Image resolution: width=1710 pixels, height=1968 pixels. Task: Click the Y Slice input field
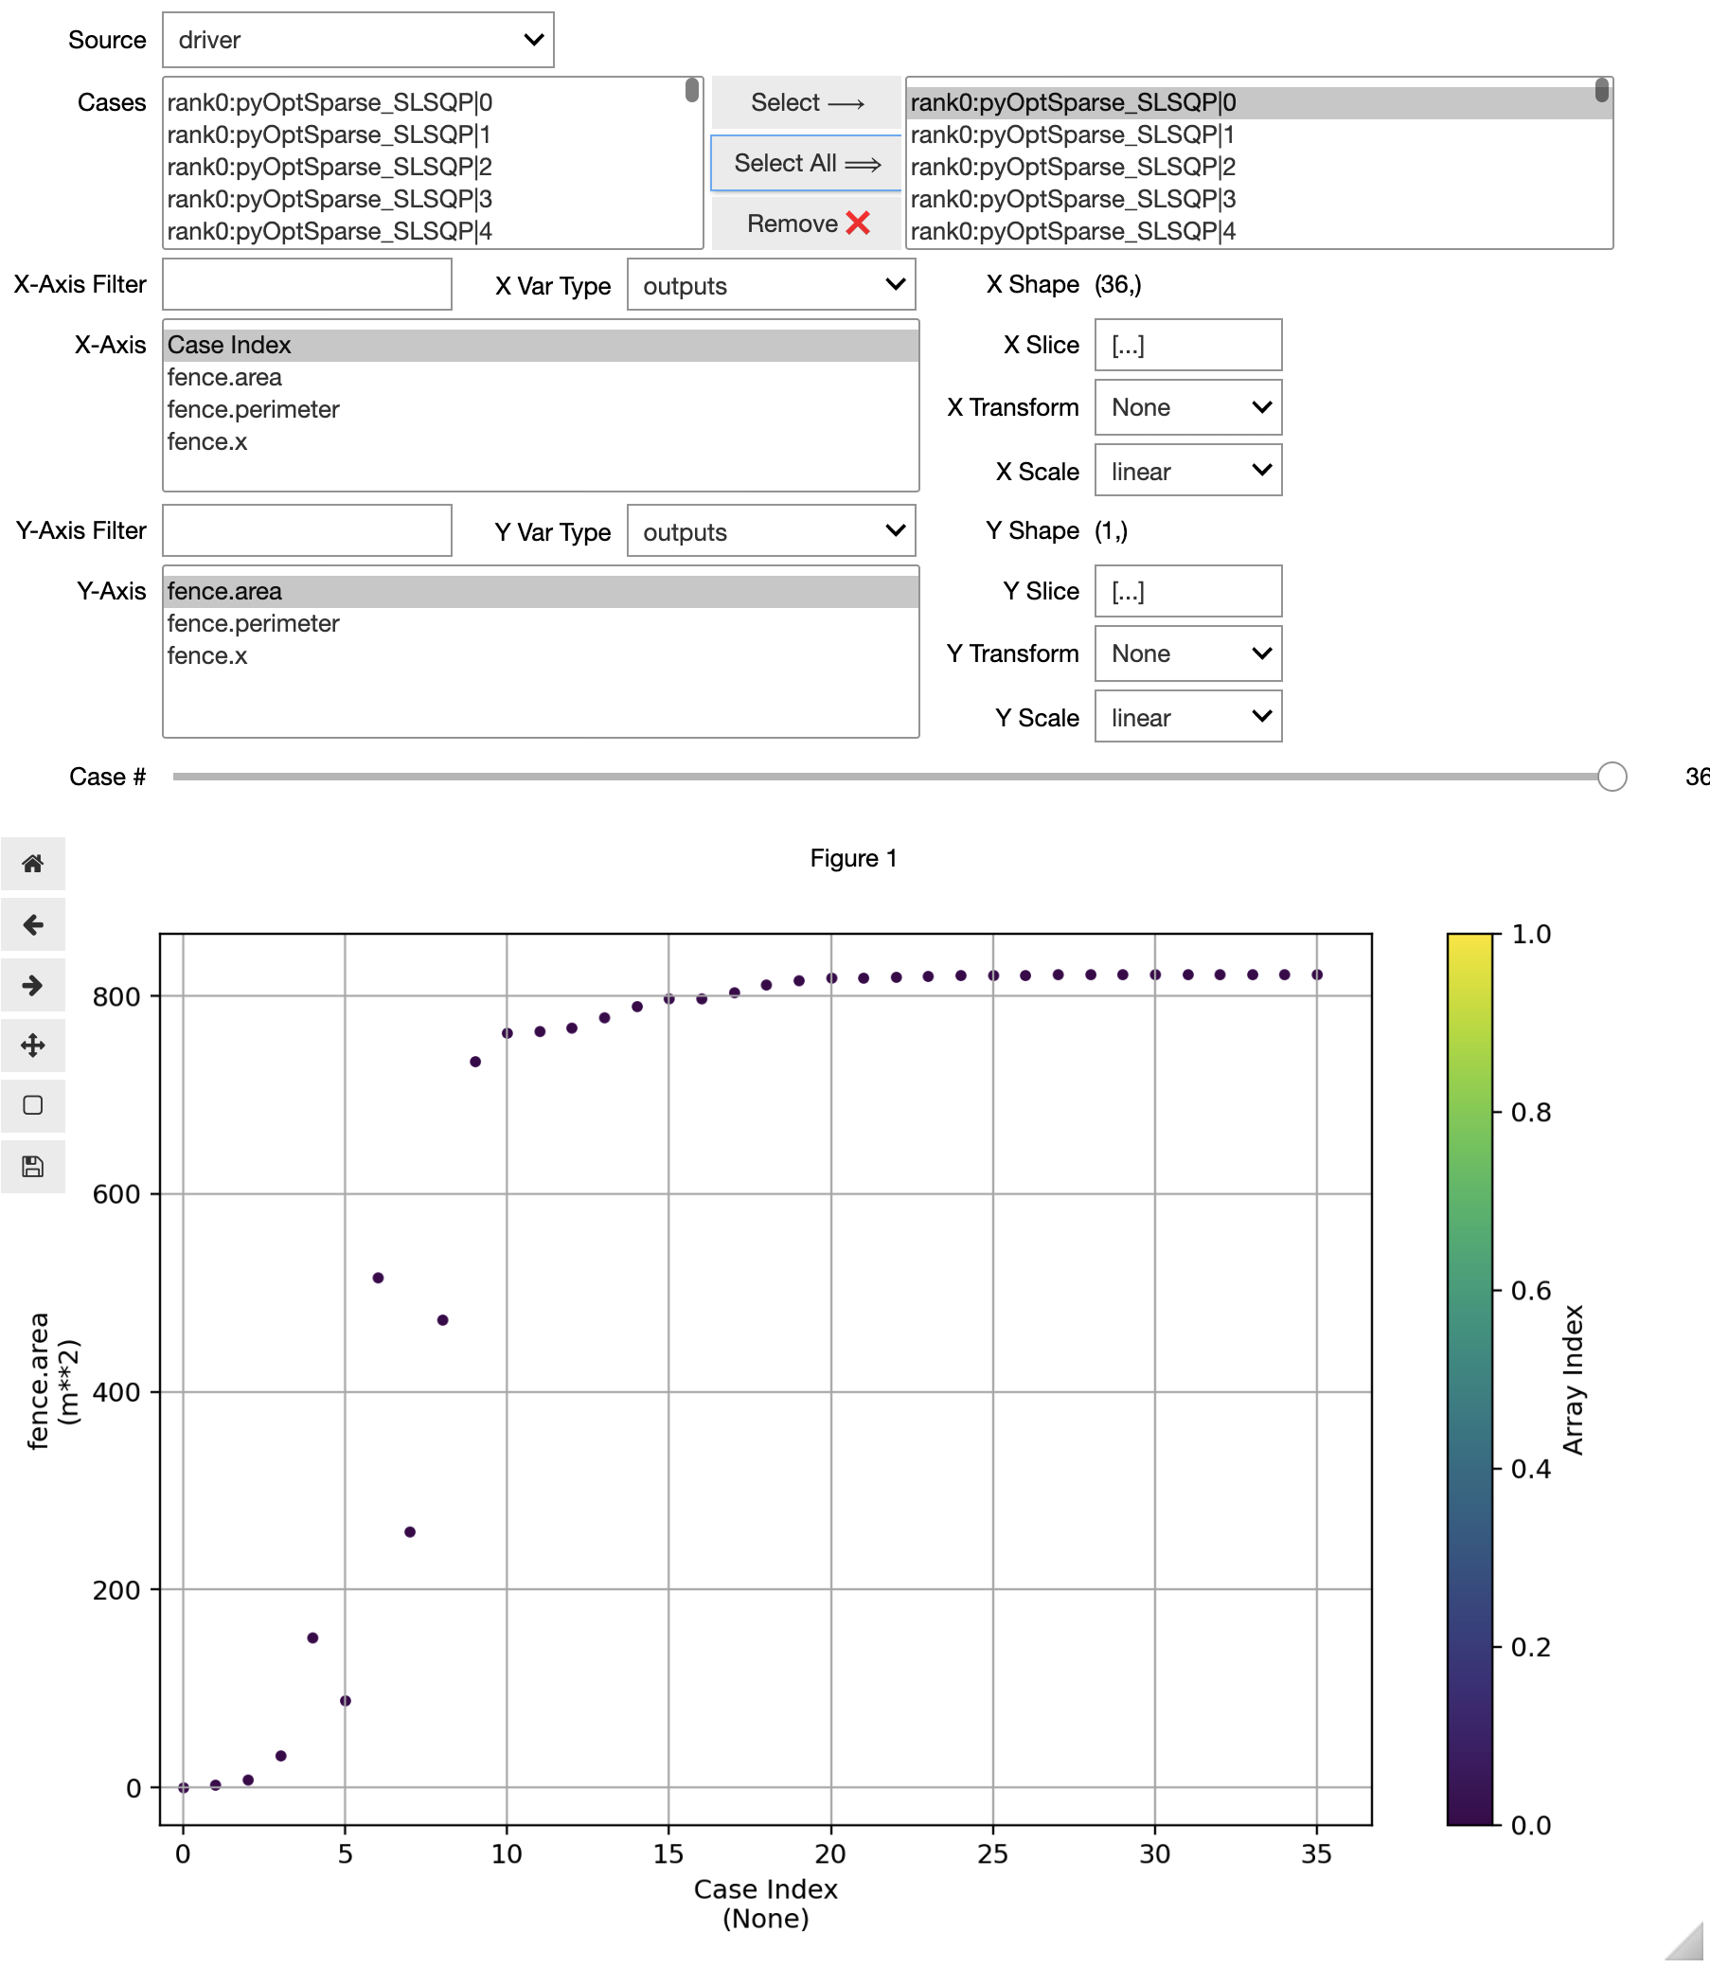1188,592
